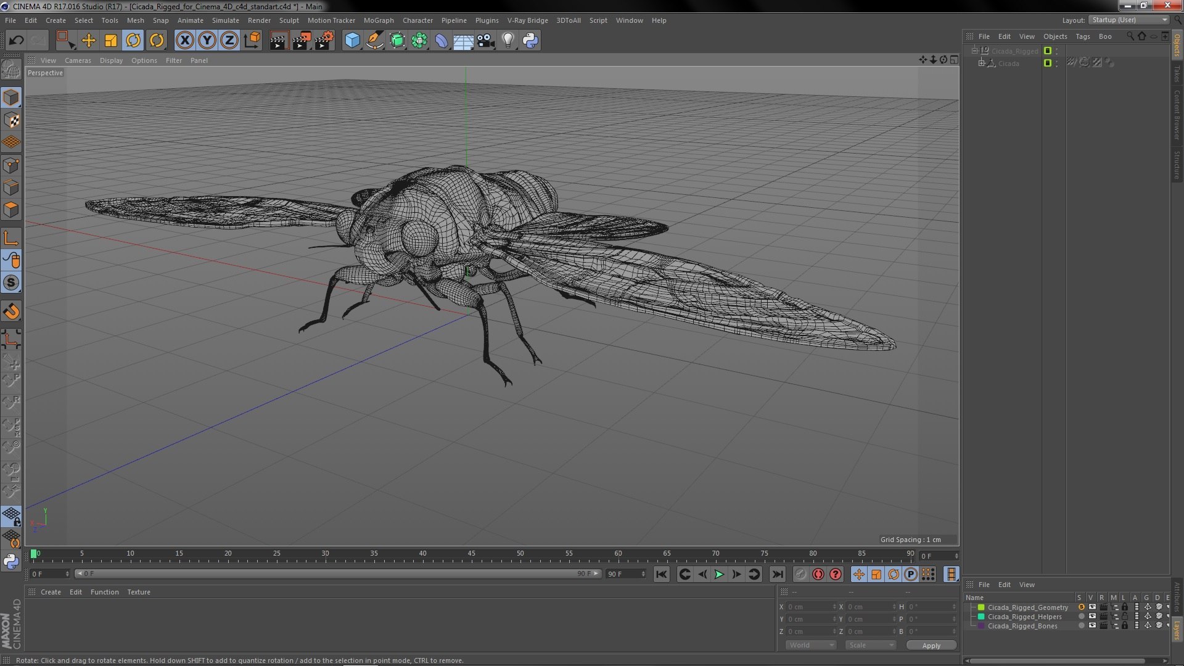Select the Live Selection tool

(x=65, y=41)
